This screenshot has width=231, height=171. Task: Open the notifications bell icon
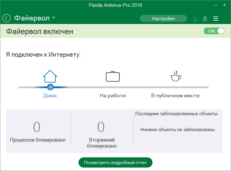coord(195,19)
